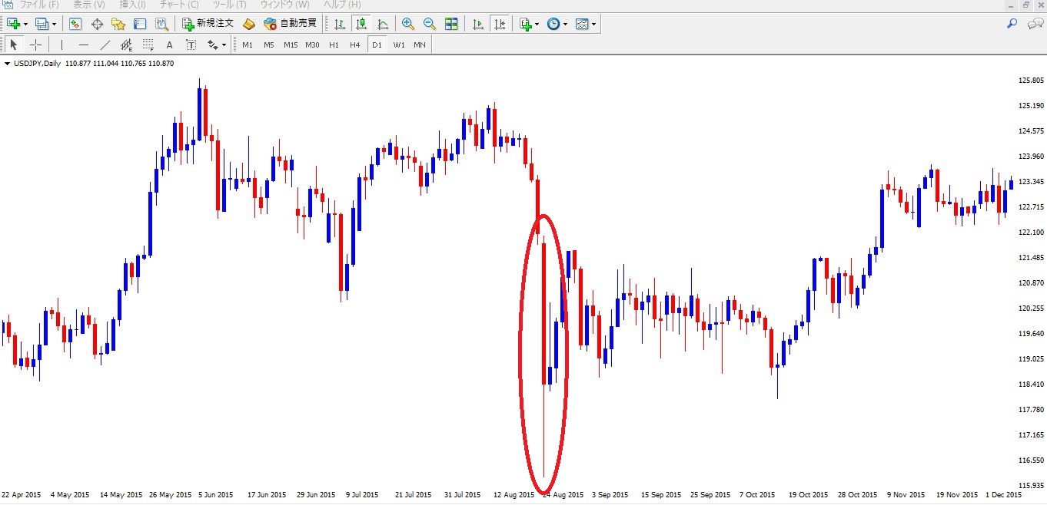Select the trendline drawing tool
The height and width of the screenshot is (505, 1047).
coord(105,45)
